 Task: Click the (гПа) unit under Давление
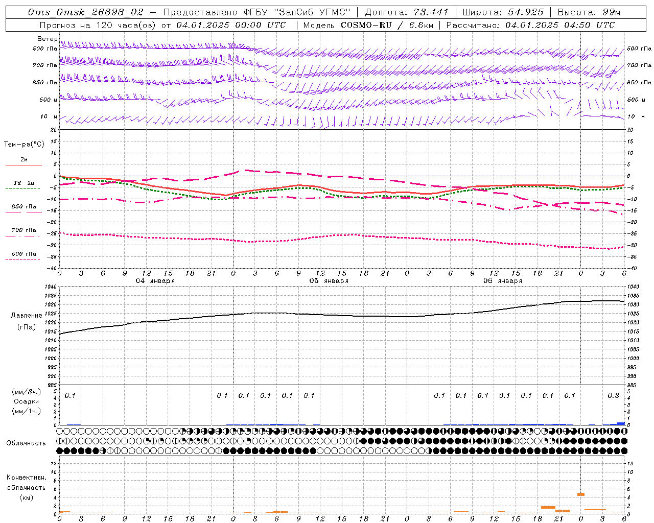tap(26, 327)
